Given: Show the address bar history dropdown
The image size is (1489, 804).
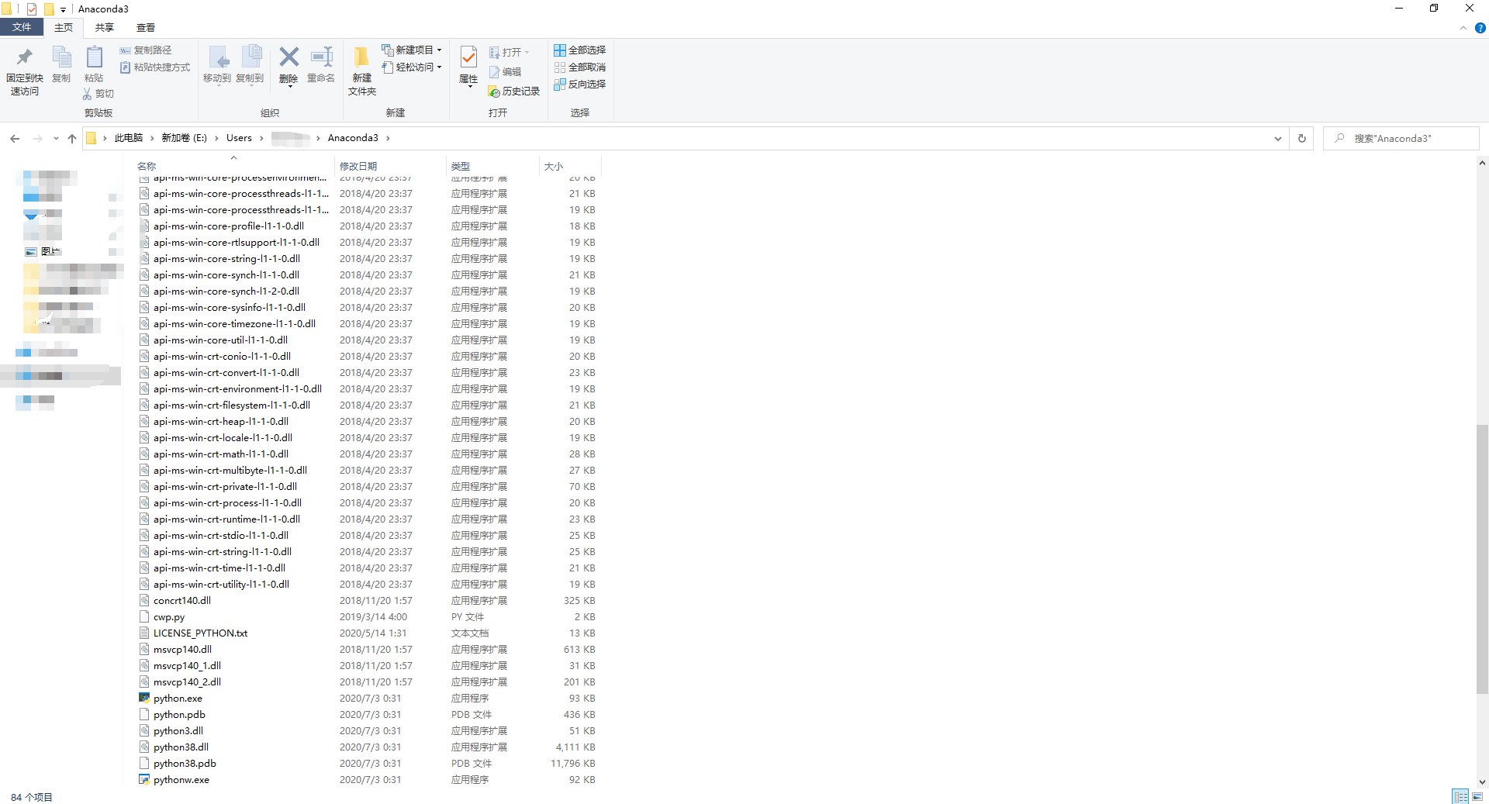Looking at the screenshot, I should click(x=1277, y=139).
